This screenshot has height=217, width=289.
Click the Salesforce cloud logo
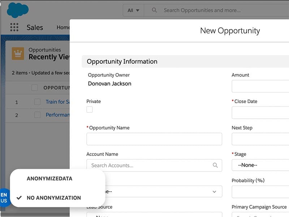tap(17, 10)
